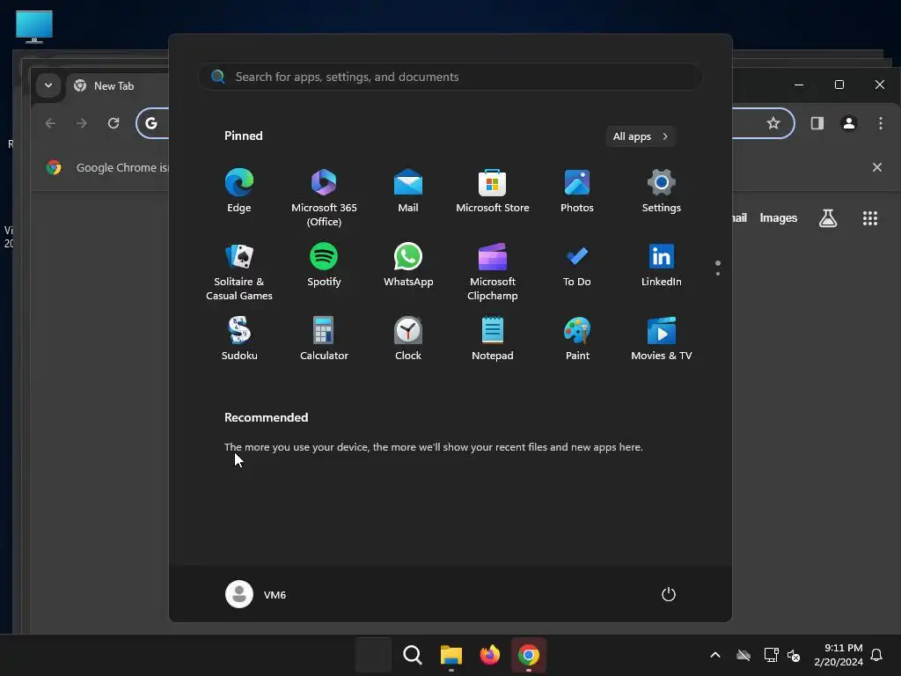This screenshot has width=901, height=676.
Task: Click the OneDrive tray icon
Action: click(744, 655)
